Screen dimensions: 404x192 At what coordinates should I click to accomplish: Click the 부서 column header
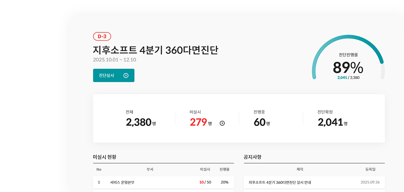[150, 169]
